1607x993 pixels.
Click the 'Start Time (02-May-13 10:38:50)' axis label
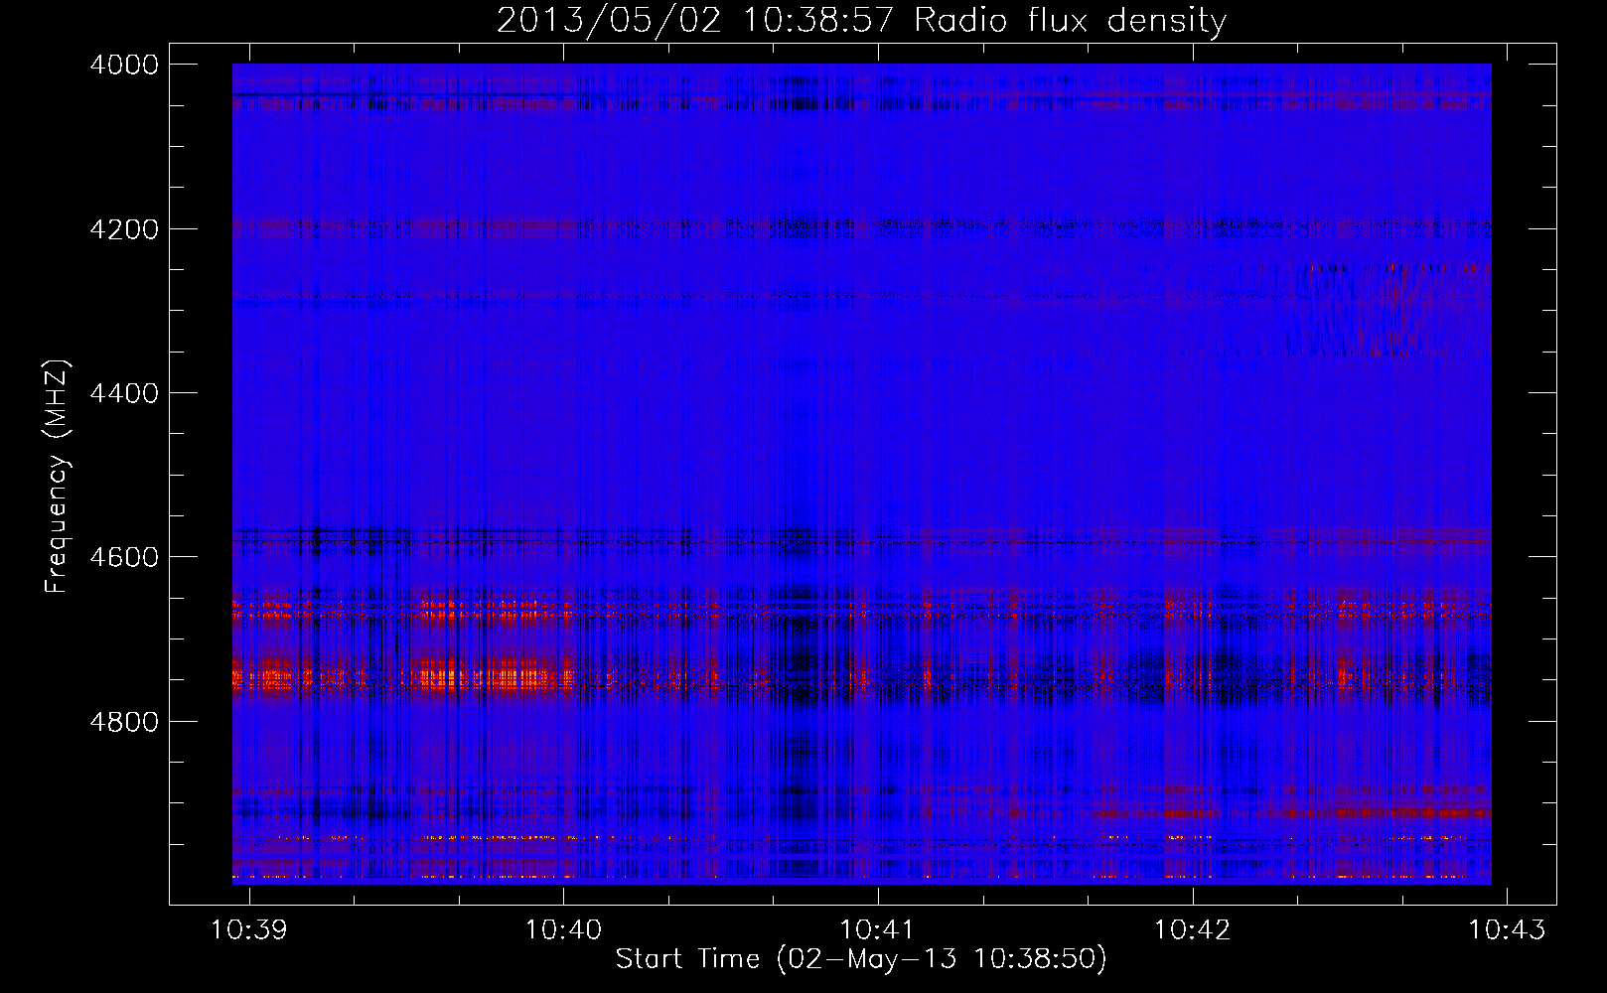(x=861, y=959)
